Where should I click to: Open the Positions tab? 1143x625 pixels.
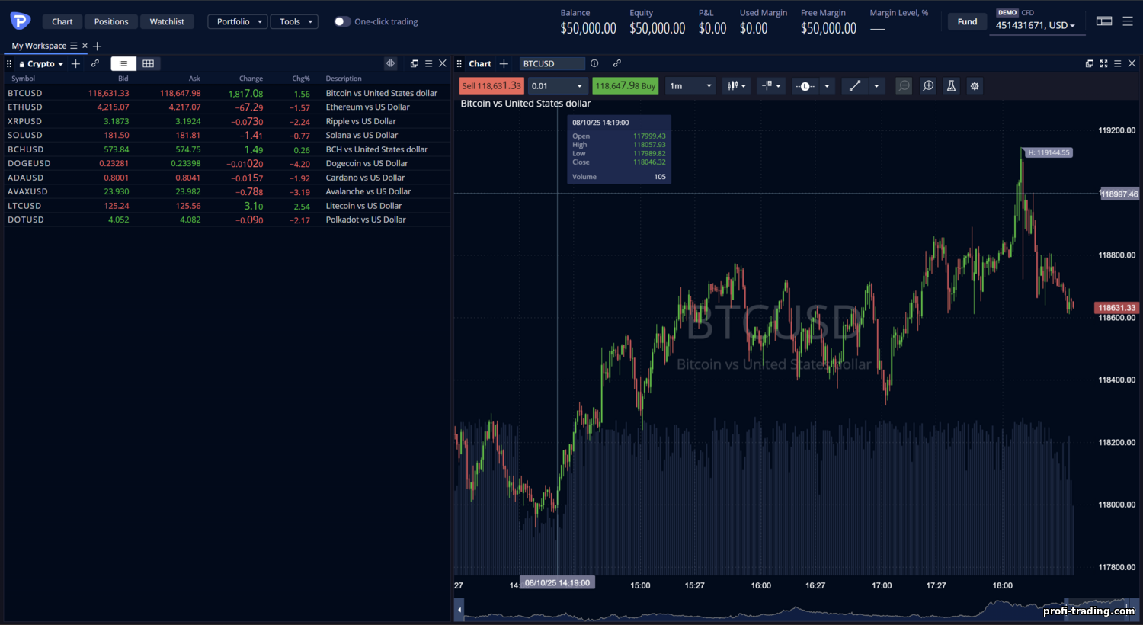pos(111,21)
